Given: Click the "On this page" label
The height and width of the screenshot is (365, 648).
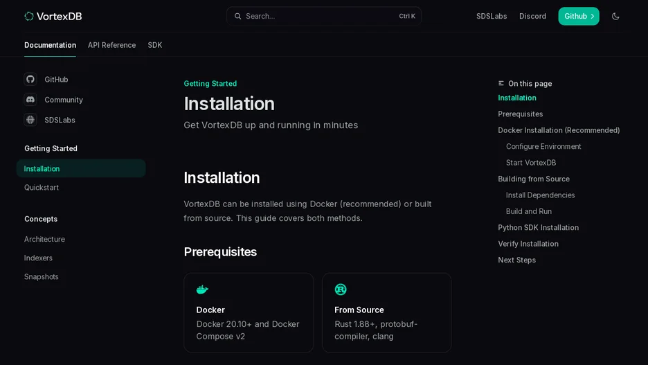Looking at the screenshot, I should 530,84.
